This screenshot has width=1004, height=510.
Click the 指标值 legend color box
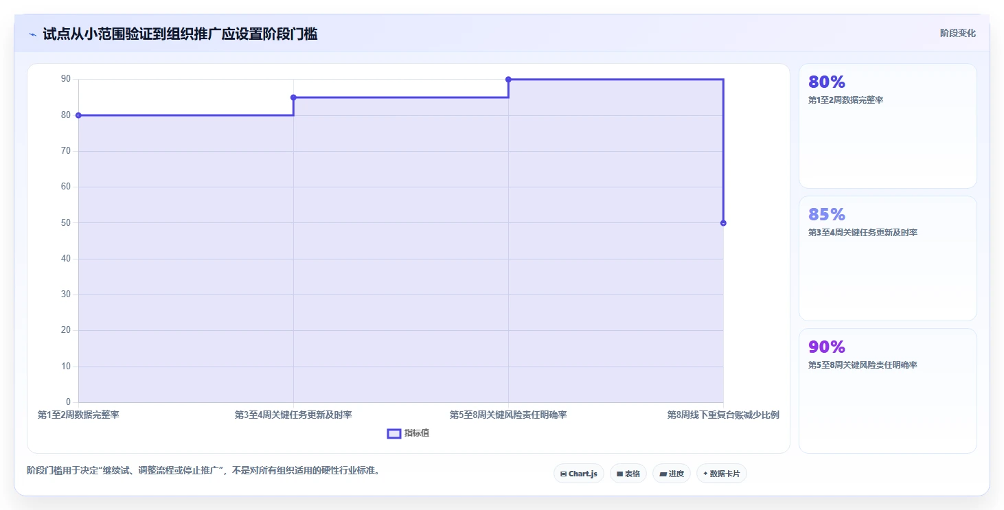point(394,433)
